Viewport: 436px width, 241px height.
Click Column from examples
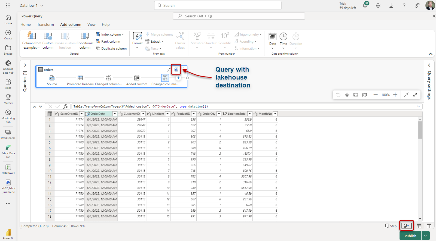coord(32,41)
